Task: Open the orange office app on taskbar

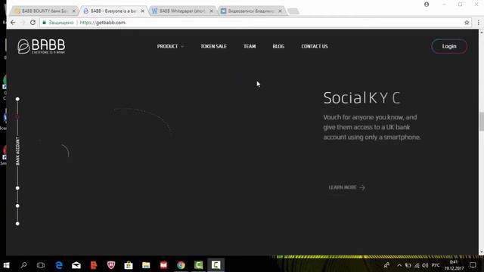Action: [94, 265]
